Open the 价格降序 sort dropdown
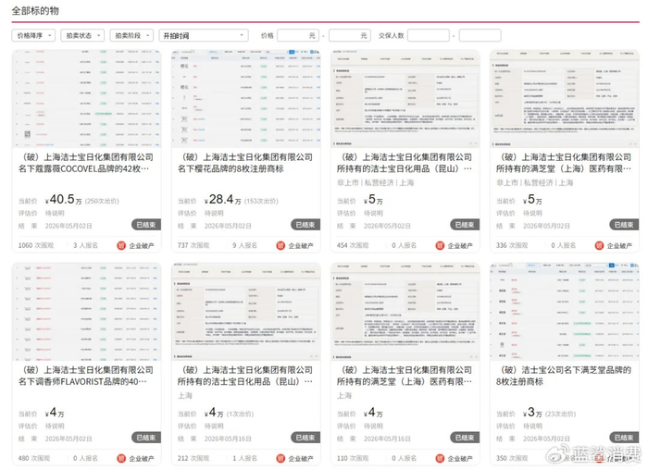The image size is (648, 470). 33,35
